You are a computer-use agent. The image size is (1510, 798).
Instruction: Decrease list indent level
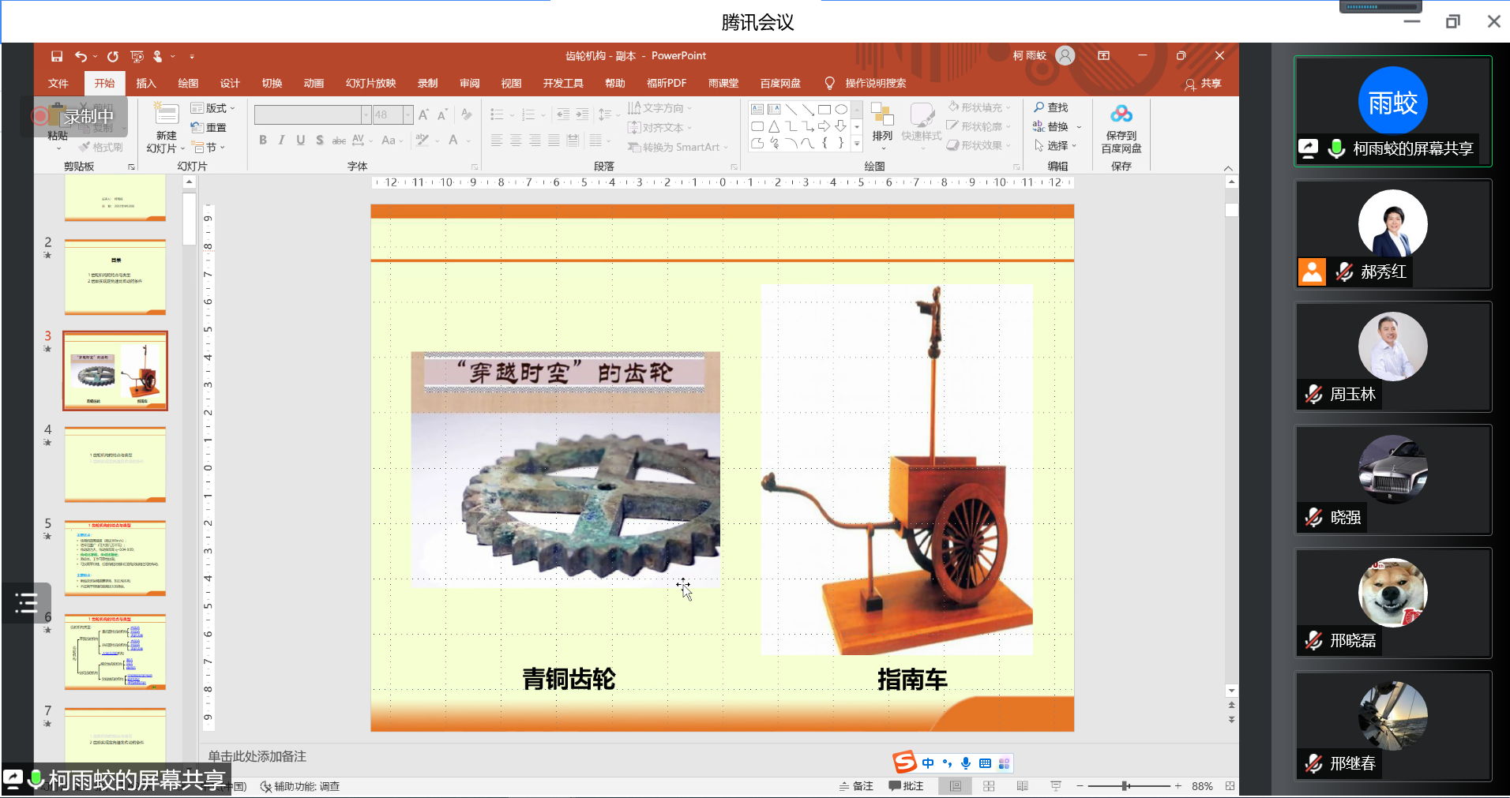(x=563, y=114)
